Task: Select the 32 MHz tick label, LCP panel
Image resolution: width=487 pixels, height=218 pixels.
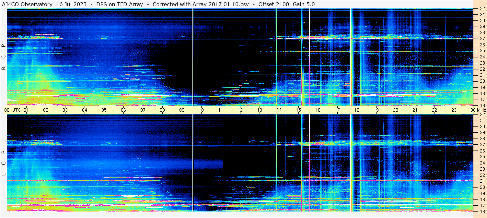Action: tap(482, 115)
